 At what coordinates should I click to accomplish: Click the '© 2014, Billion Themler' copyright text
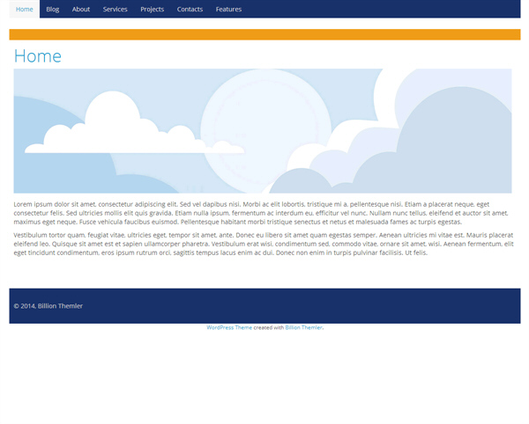click(48, 306)
